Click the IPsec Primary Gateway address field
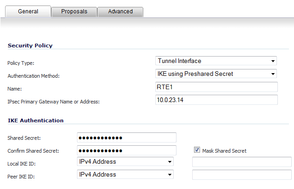 point(217,100)
